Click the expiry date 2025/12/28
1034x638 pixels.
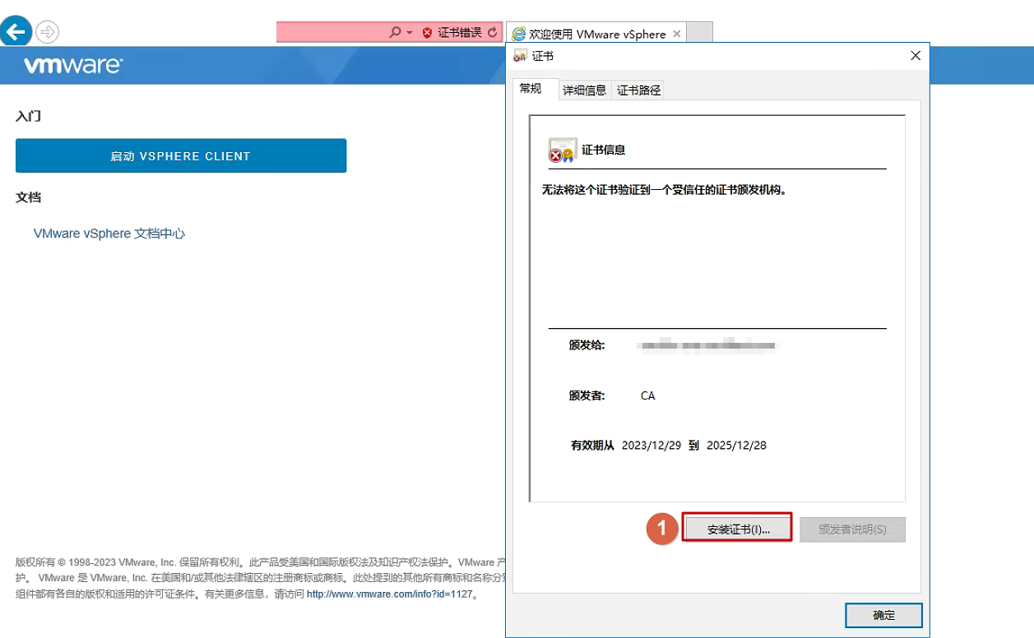point(736,446)
